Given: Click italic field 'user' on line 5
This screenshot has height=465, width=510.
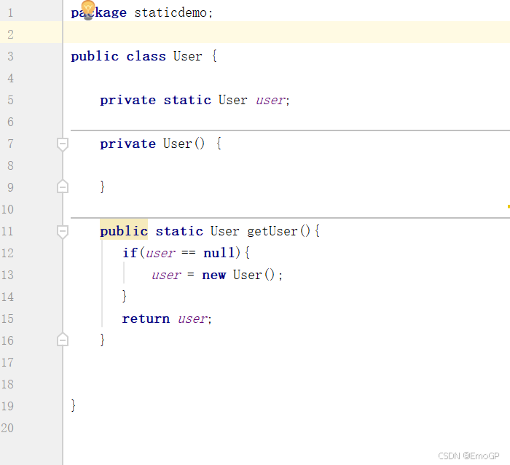Looking at the screenshot, I should pyautogui.click(x=270, y=100).
